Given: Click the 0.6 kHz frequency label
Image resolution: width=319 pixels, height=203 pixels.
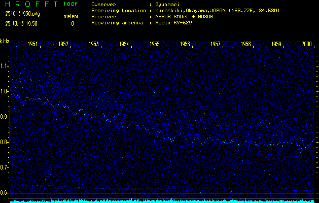Looking at the screenshot, I should (5, 193).
